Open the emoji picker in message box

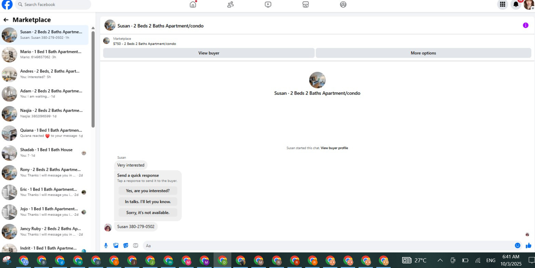[x=518, y=246]
